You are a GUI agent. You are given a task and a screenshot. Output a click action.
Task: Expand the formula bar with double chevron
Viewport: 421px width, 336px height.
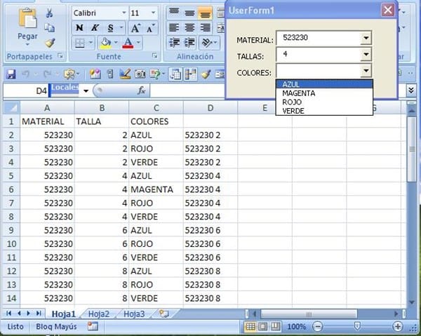coord(410,90)
